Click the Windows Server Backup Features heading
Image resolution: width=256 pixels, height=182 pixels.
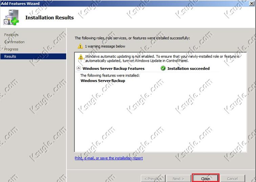113,69
